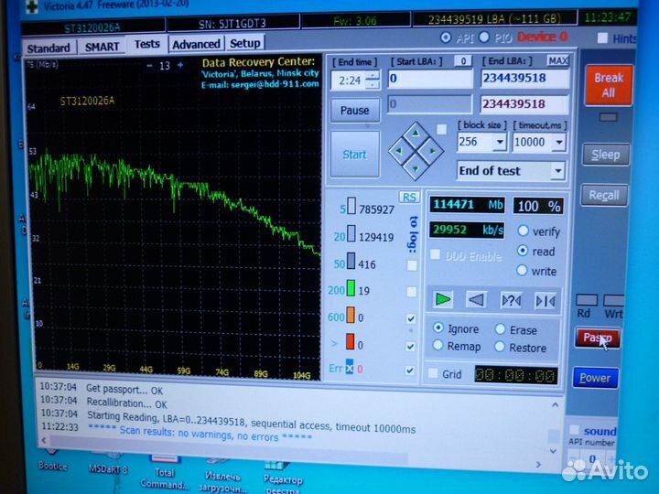
Task: Switch to the Standard tab
Action: pyautogui.click(x=49, y=48)
